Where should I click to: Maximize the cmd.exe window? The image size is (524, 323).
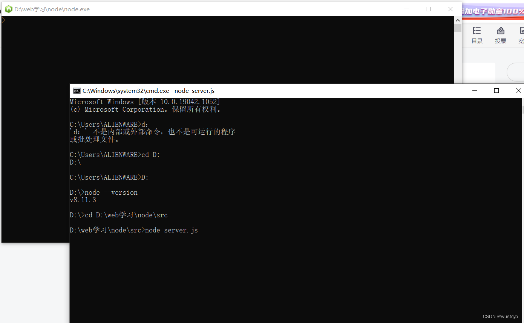coord(496,91)
